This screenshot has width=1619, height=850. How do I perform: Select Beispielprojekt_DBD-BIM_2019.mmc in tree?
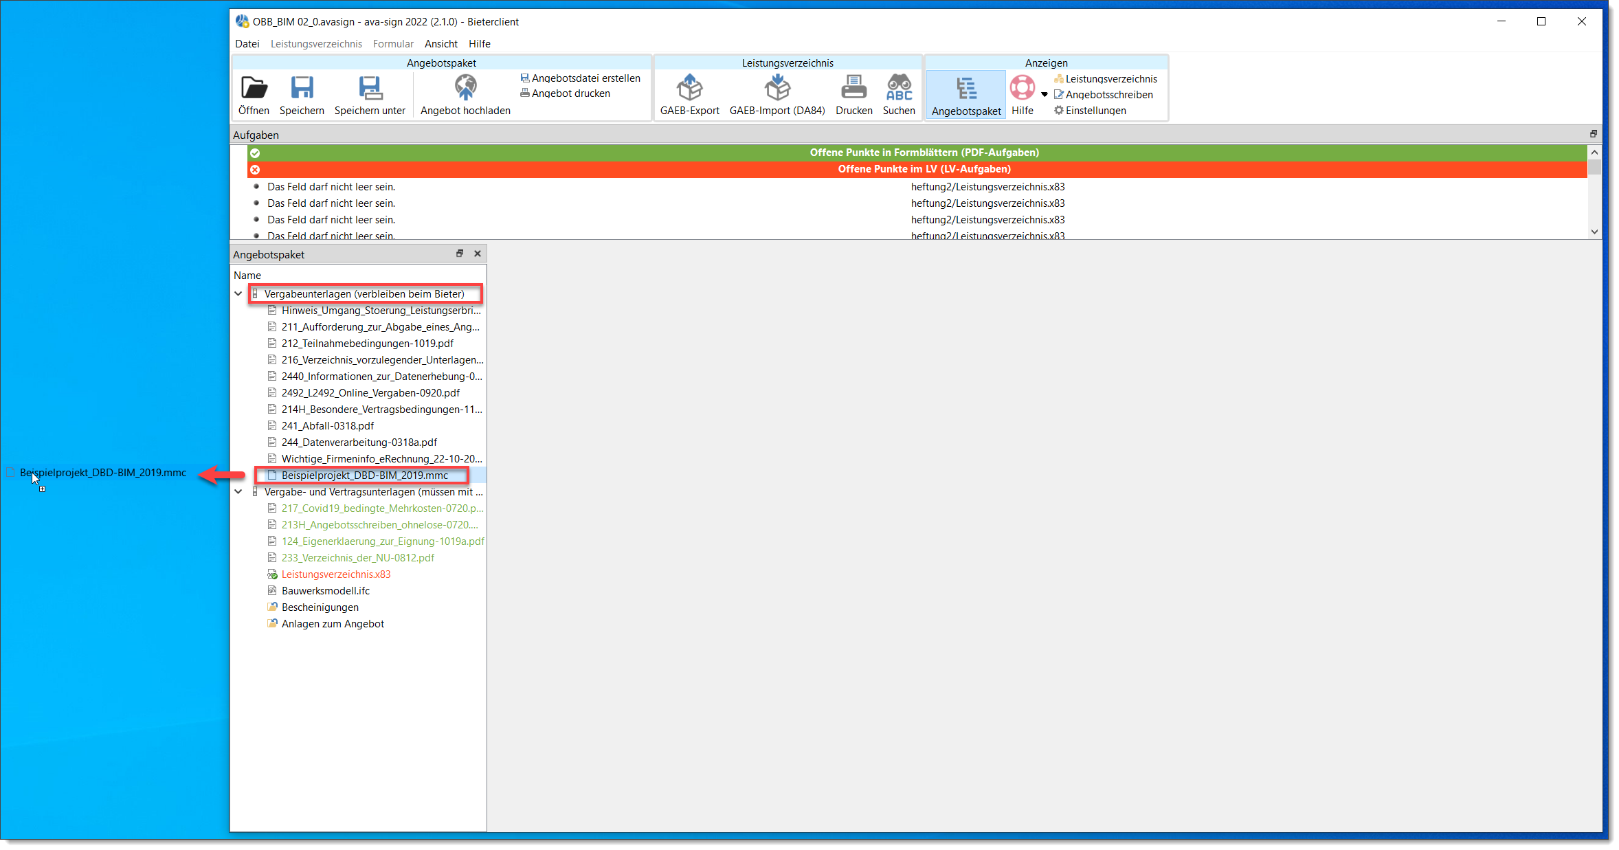(x=364, y=476)
